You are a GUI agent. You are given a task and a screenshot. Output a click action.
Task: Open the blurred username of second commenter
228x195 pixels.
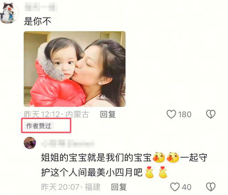coord(68,143)
